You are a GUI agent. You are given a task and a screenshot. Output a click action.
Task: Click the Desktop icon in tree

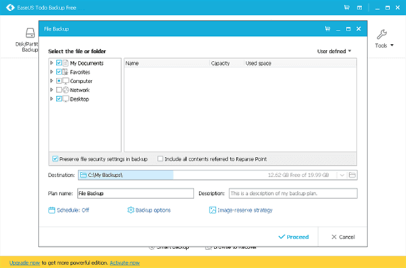tap(66, 99)
